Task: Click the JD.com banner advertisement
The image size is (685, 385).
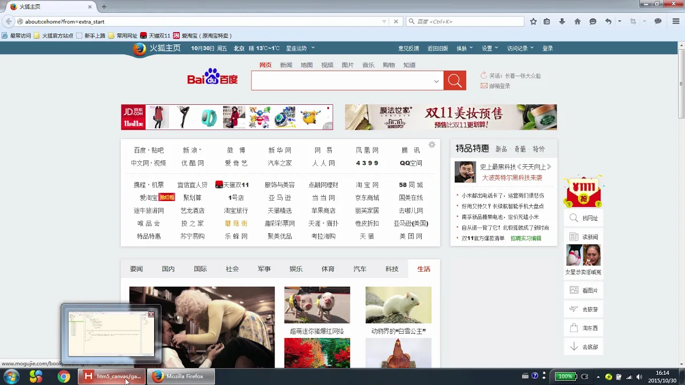Action: tap(227, 117)
